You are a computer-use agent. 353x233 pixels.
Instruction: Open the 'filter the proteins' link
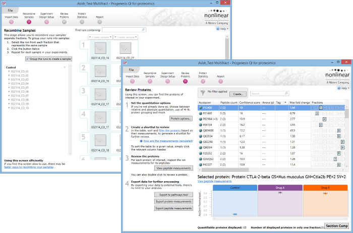click(x=169, y=130)
